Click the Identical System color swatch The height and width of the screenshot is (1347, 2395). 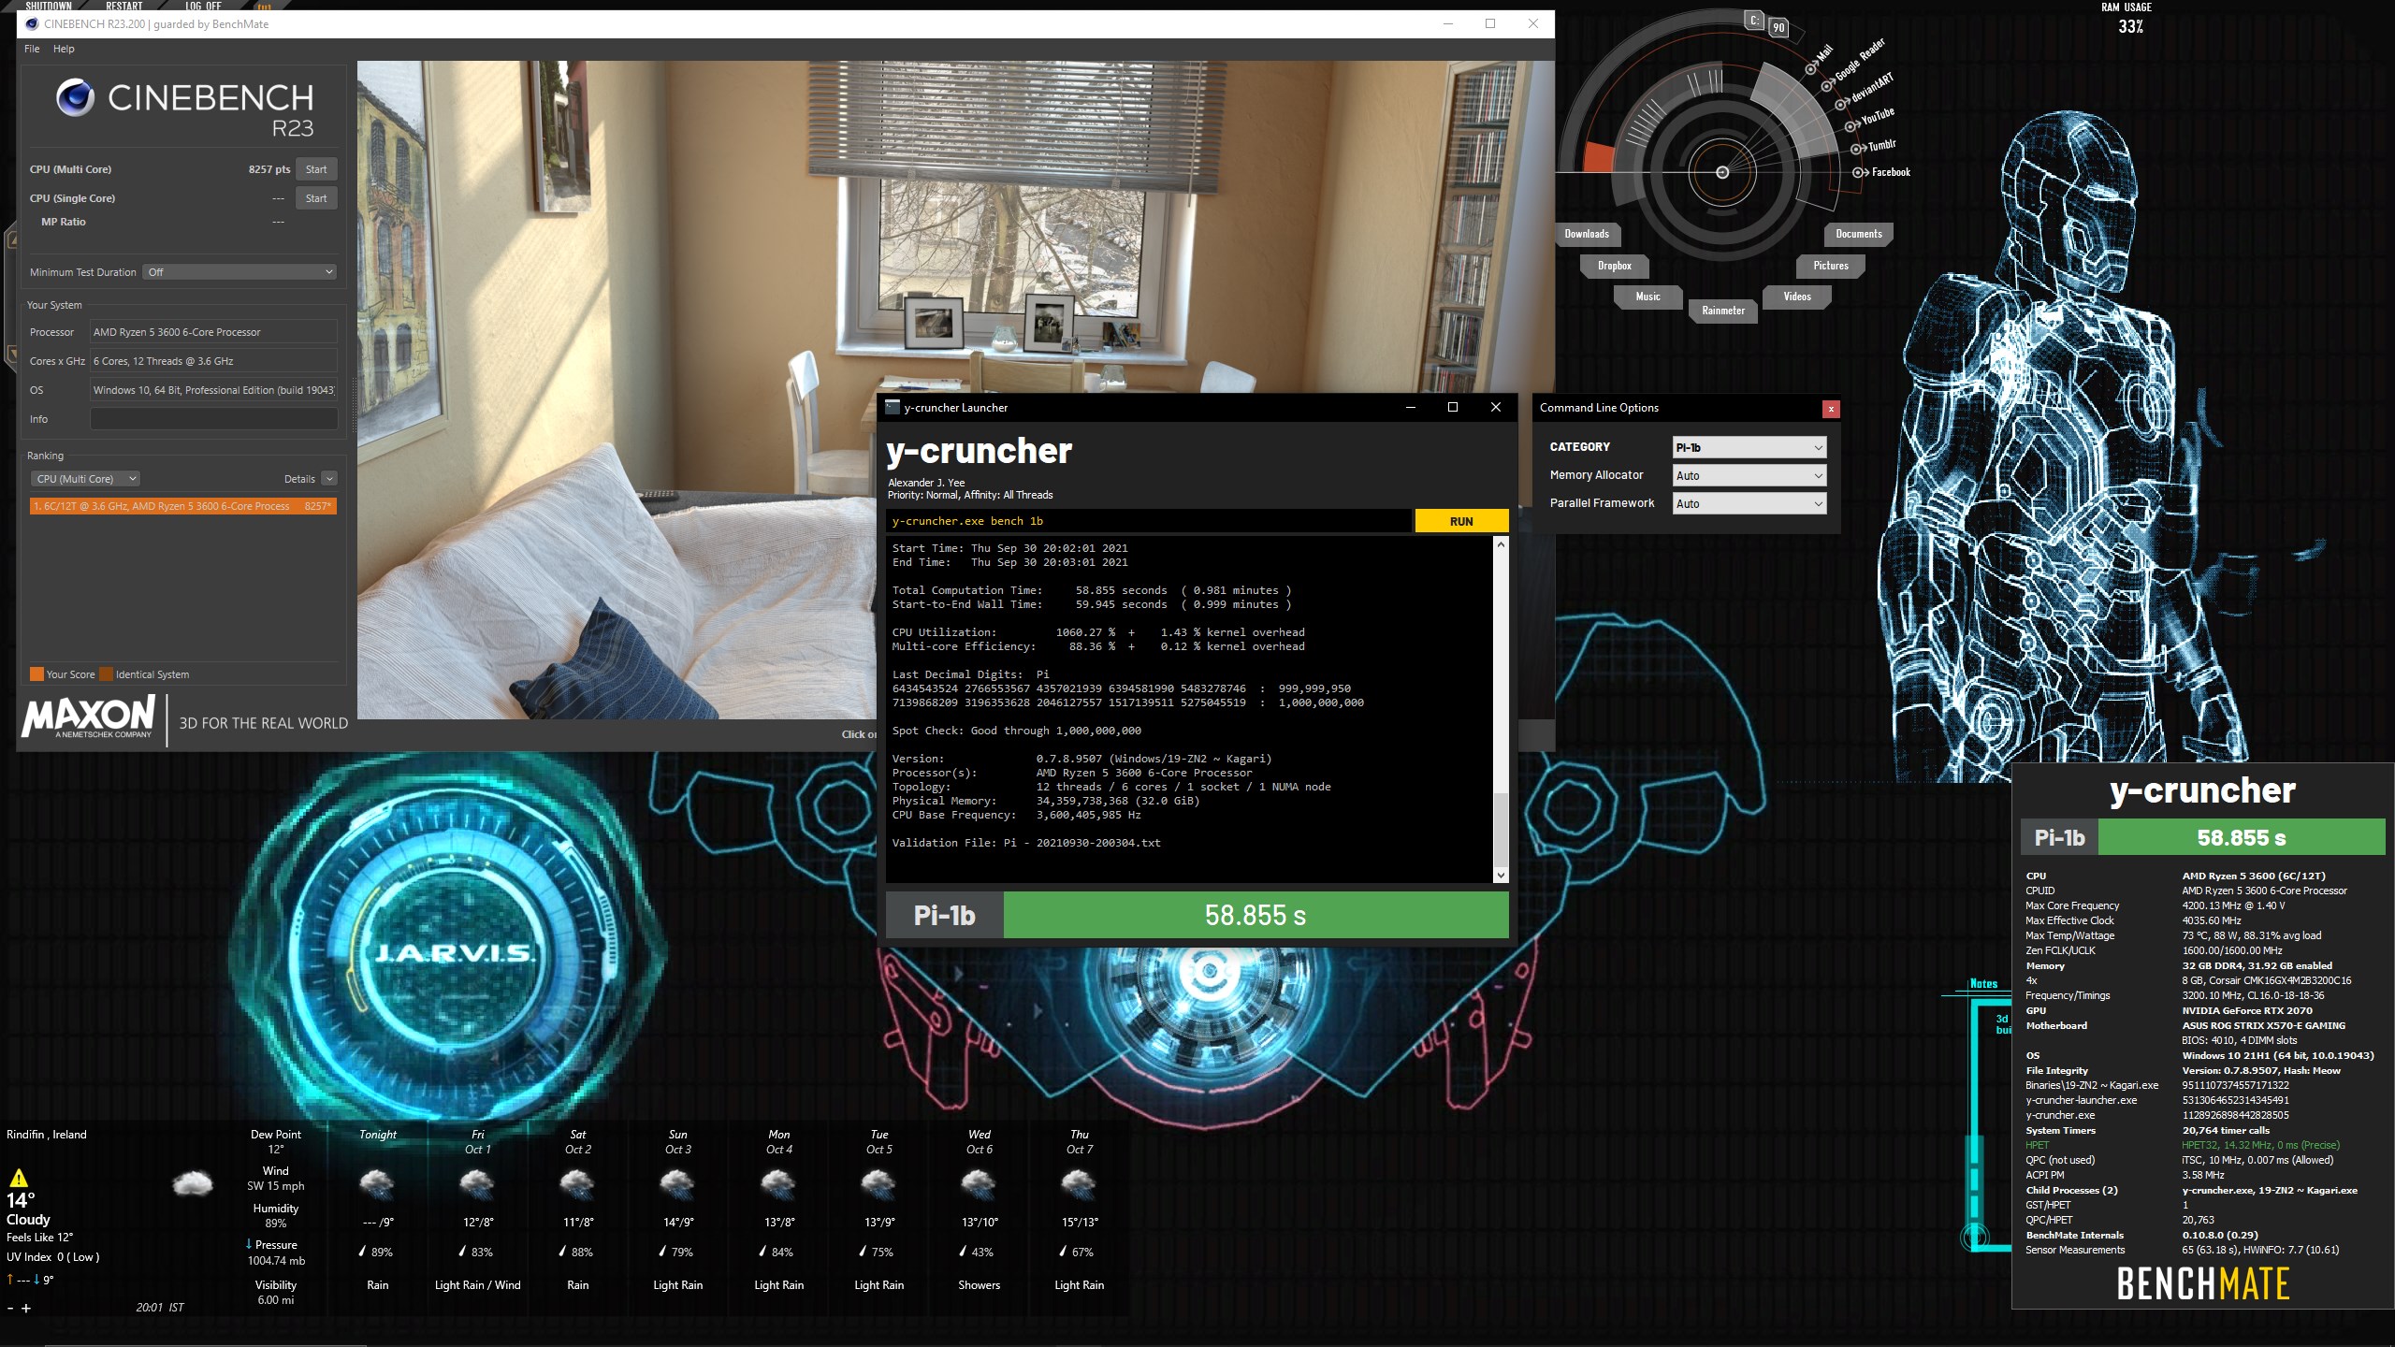[x=106, y=674]
